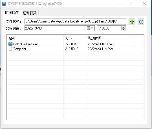The image size is (152, 129).
Task: Switch to the 感谢打赏 tab
Action: click(30, 13)
